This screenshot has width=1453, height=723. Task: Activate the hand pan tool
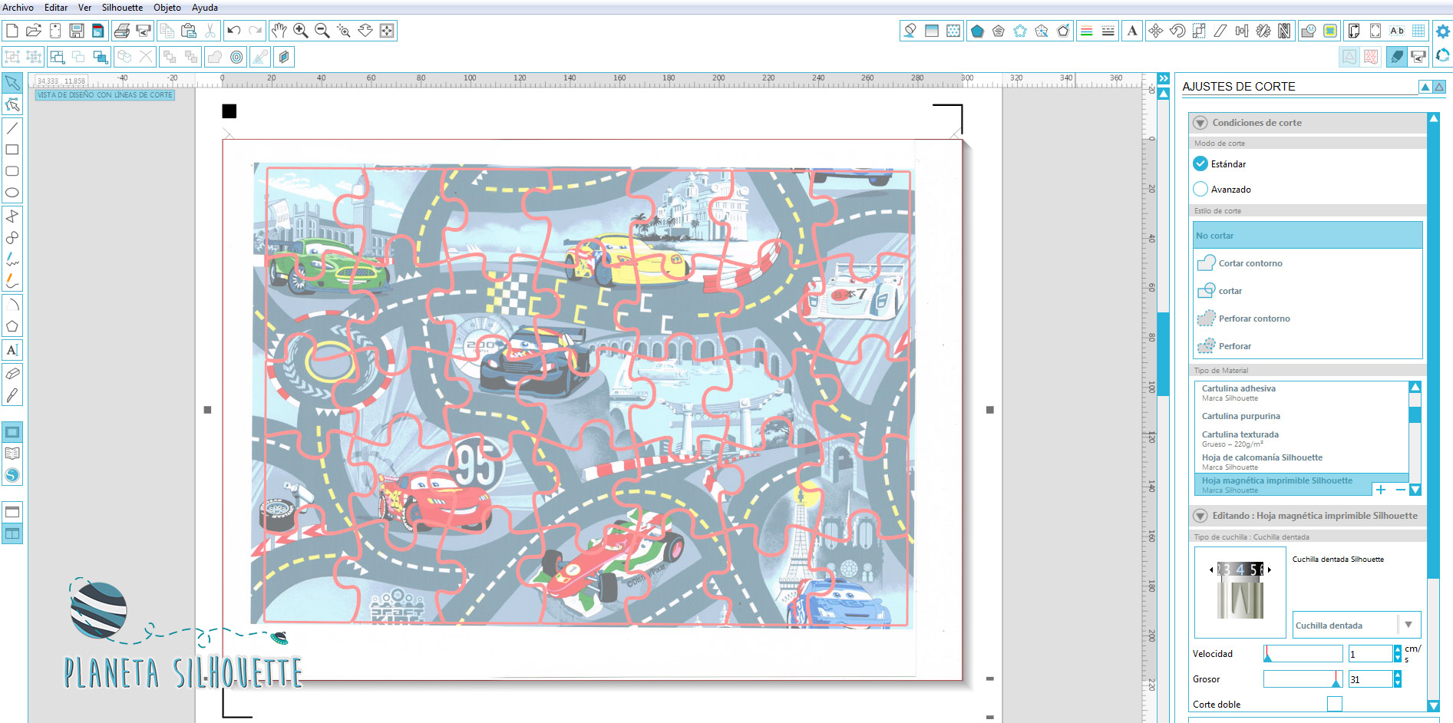(279, 31)
